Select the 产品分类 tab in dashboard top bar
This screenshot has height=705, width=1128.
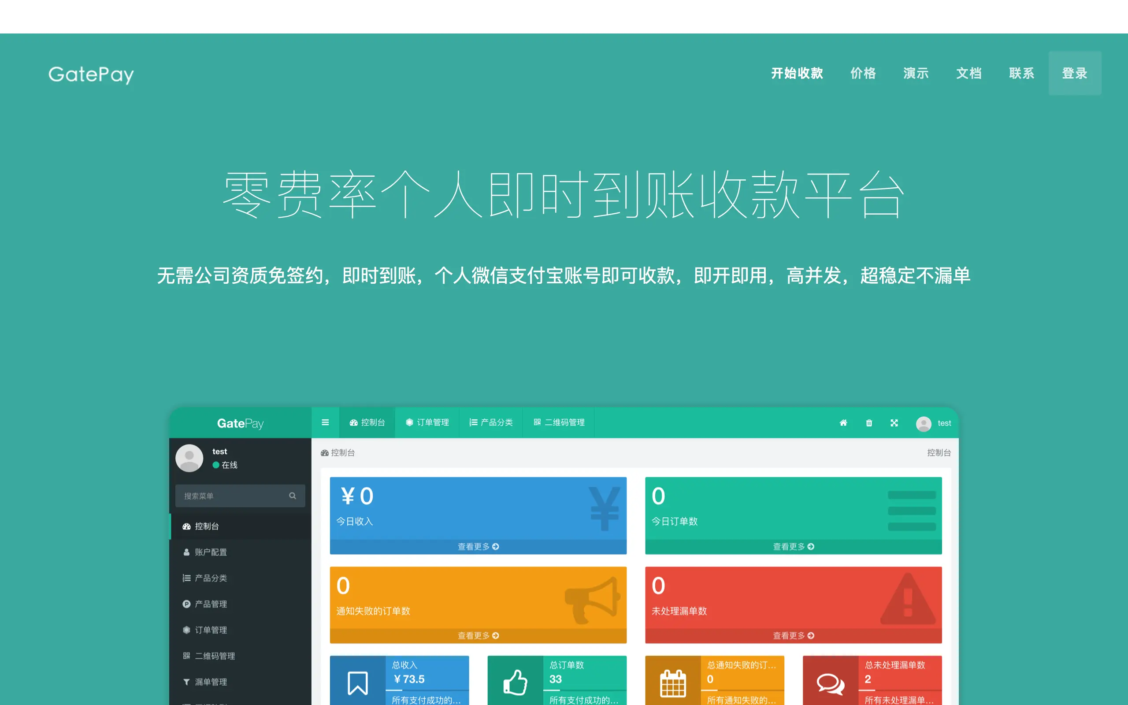[x=491, y=423]
